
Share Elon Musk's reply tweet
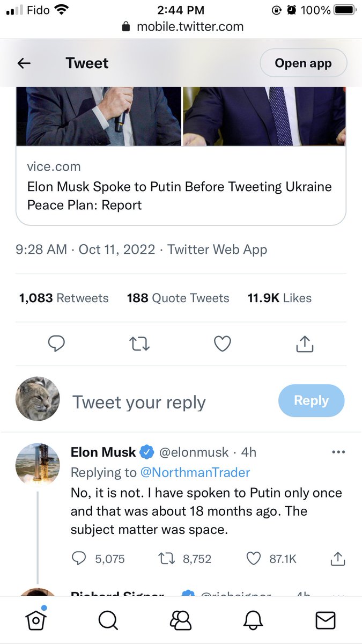pyautogui.click(x=337, y=559)
